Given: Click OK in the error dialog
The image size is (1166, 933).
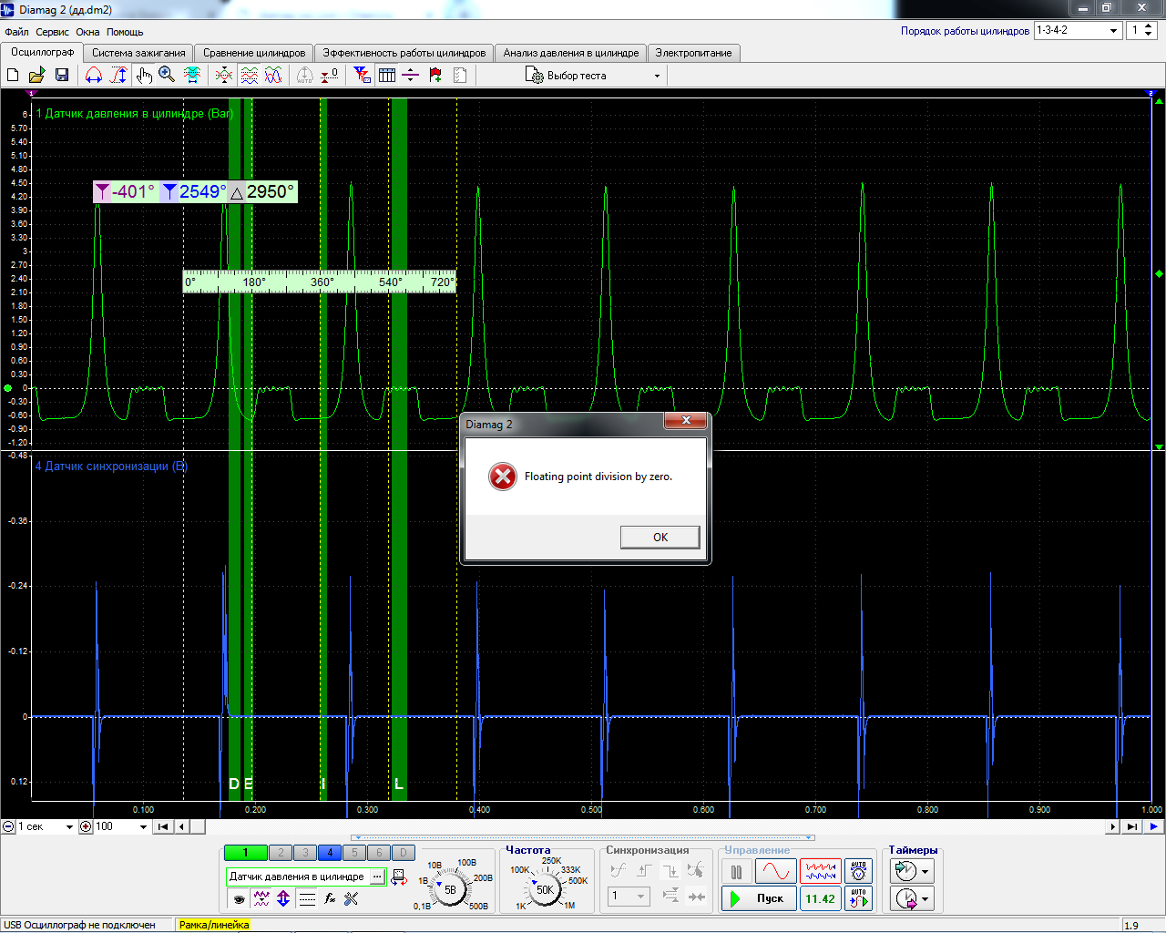Looking at the screenshot, I should pyautogui.click(x=660, y=538).
